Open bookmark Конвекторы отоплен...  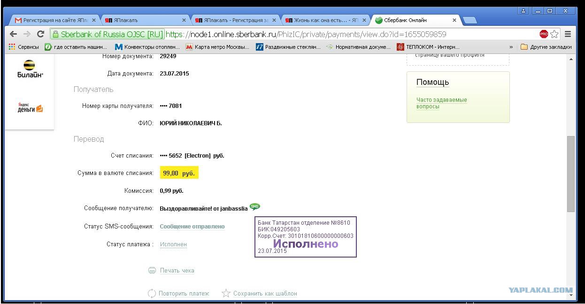pos(147,47)
